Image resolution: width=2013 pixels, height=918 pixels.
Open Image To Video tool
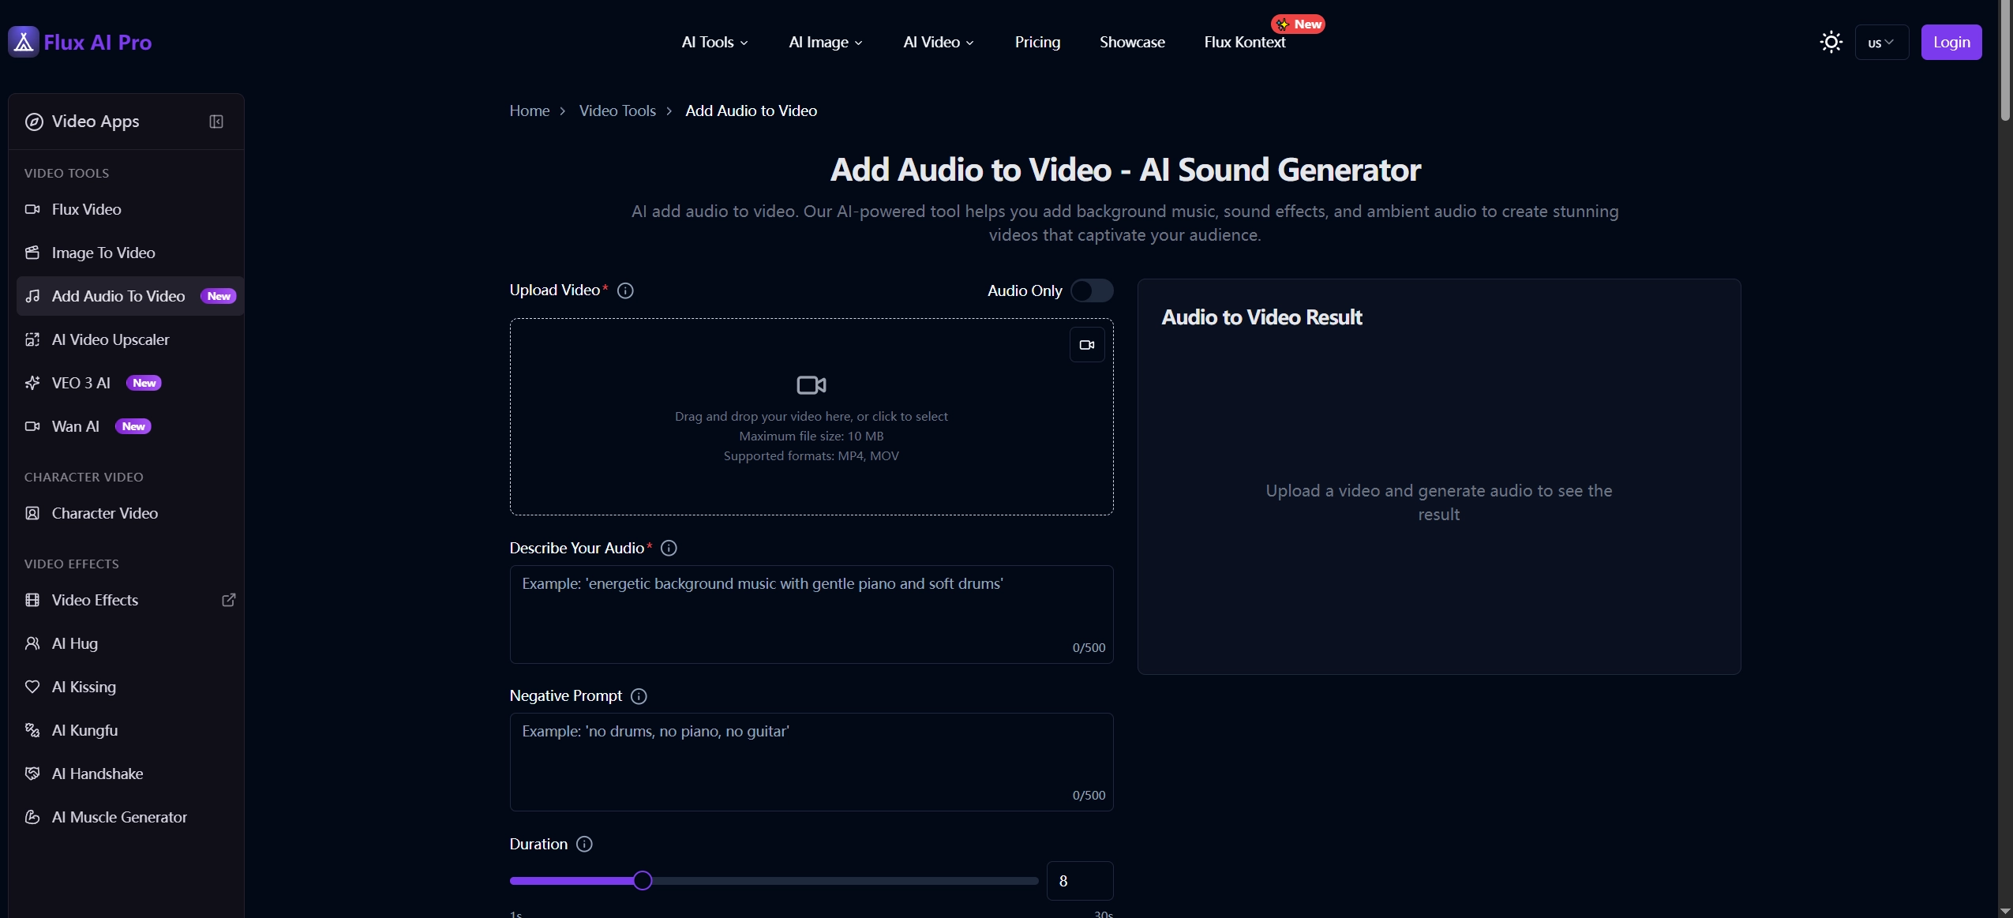(103, 253)
